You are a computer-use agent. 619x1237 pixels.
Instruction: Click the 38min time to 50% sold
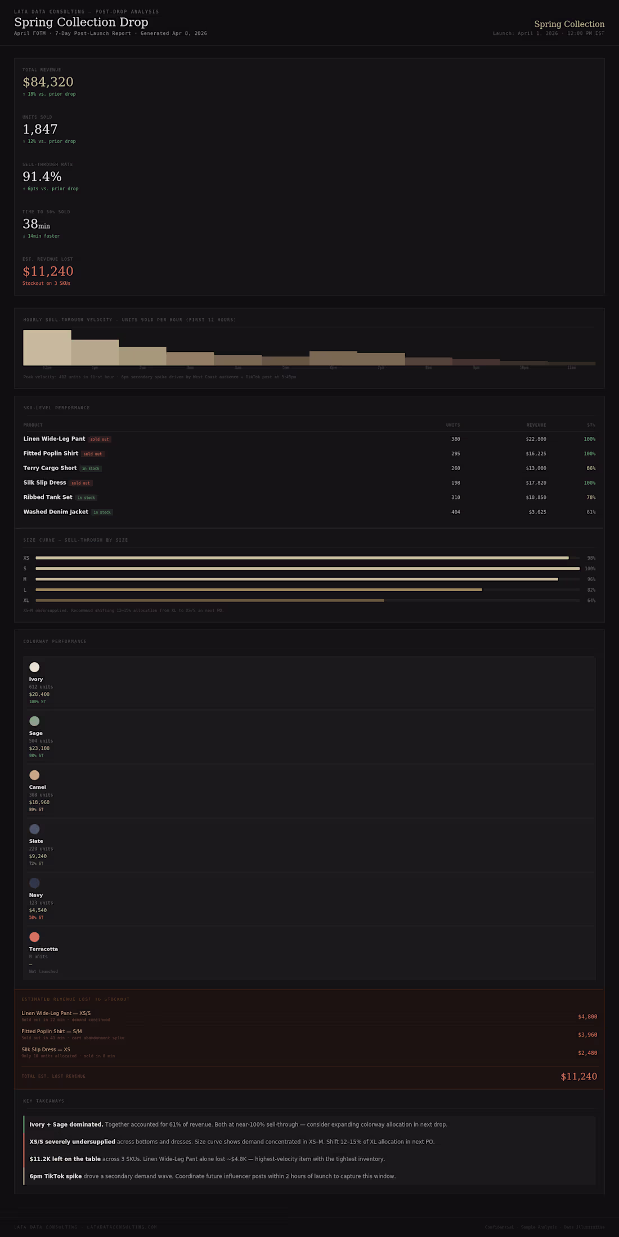coord(36,224)
